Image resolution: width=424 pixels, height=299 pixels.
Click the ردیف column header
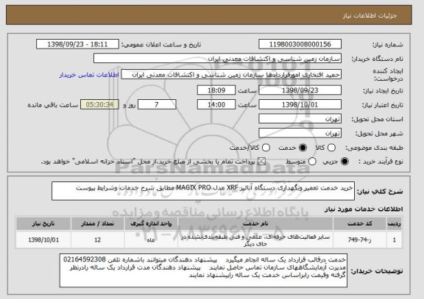[395, 224]
